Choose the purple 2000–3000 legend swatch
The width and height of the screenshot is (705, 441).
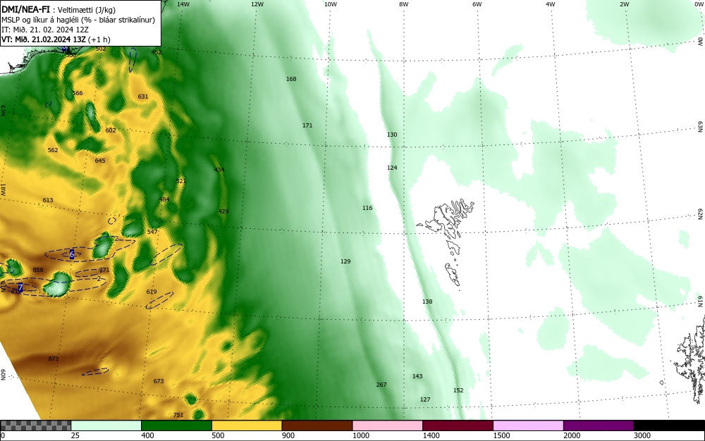pos(599,426)
